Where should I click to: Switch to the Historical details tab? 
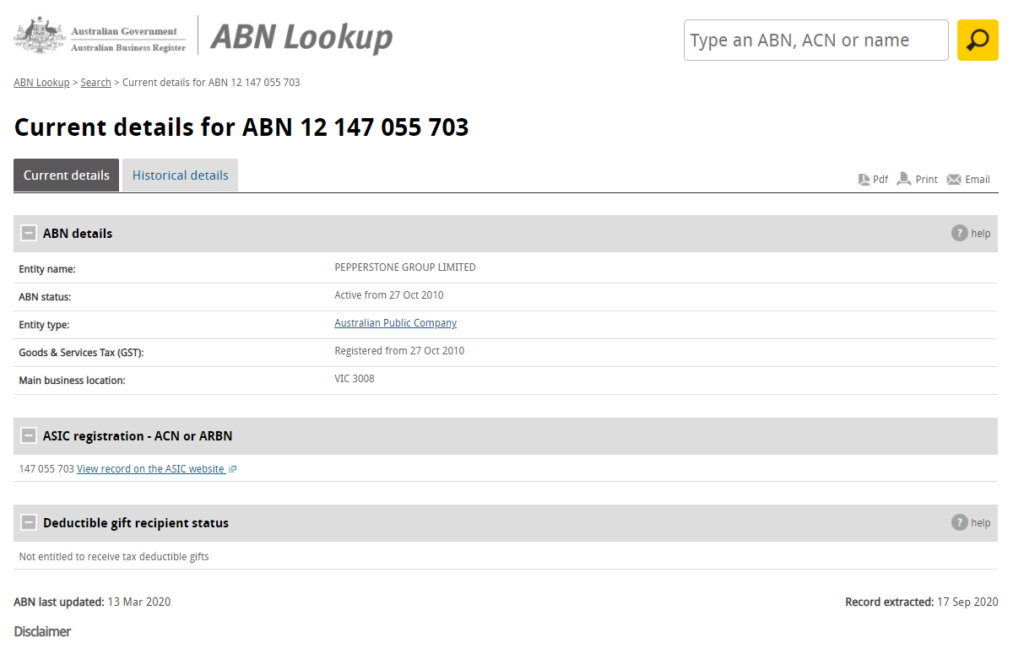[x=181, y=175]
